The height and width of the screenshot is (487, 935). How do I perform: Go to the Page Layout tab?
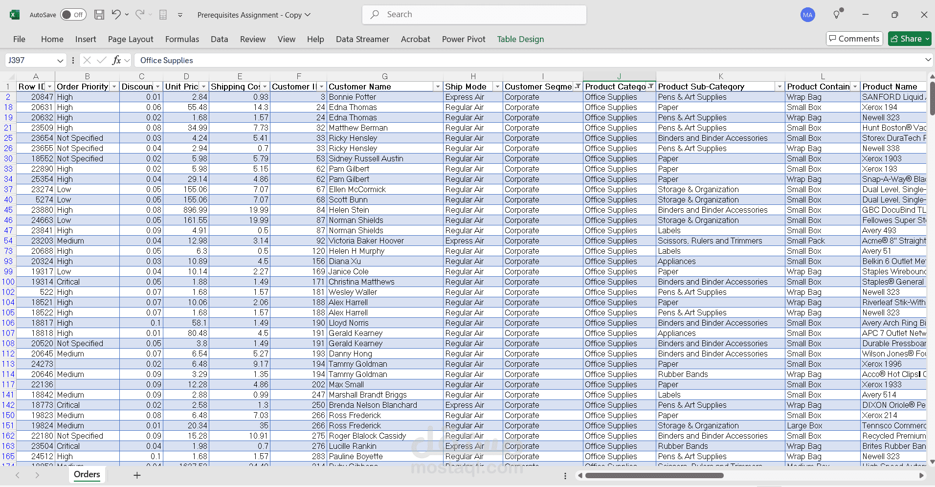pos(131,39)
